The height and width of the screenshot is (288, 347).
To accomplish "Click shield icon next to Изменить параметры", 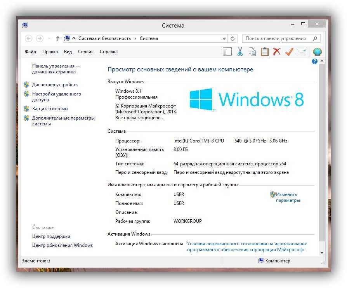I will coord(272,194).
